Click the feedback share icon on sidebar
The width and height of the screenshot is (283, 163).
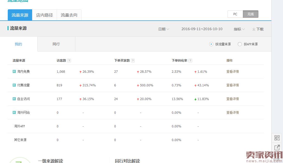(x=277, y=147)
